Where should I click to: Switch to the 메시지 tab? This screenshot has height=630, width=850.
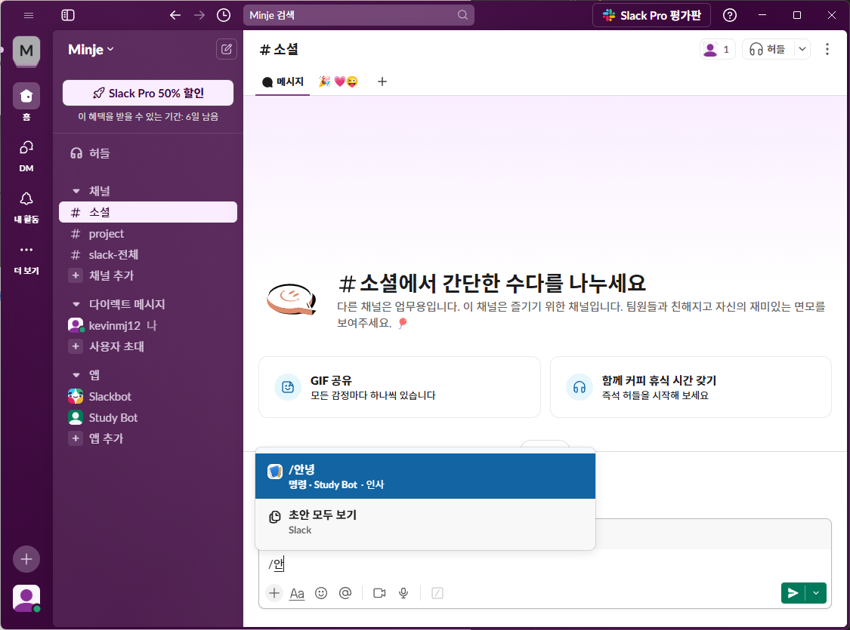coord(283,81)
